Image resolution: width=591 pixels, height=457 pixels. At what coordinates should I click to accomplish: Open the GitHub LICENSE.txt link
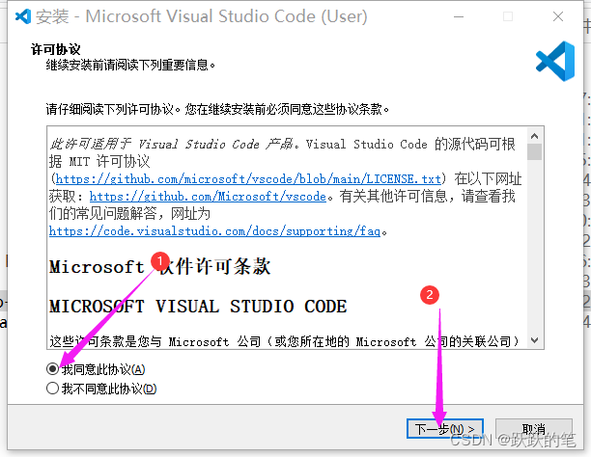tap(248, 178)
